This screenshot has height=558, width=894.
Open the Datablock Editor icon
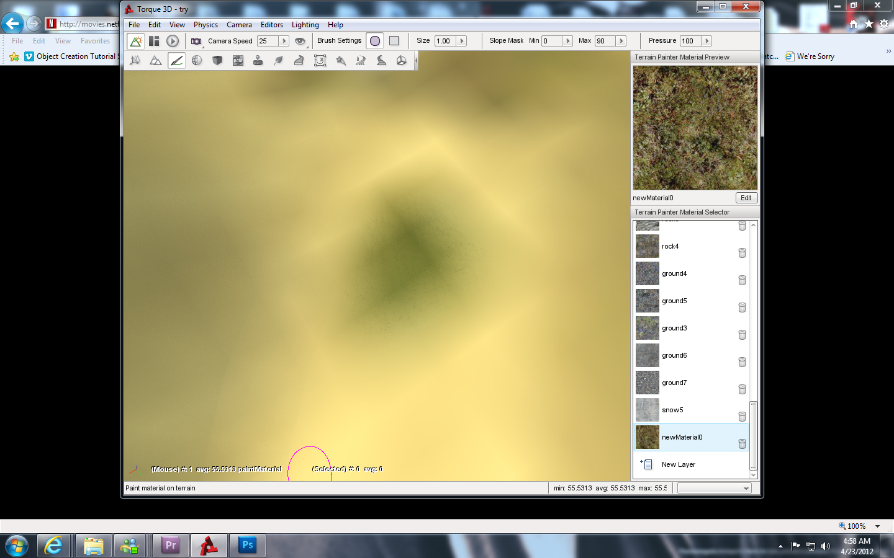pos(238,60)
